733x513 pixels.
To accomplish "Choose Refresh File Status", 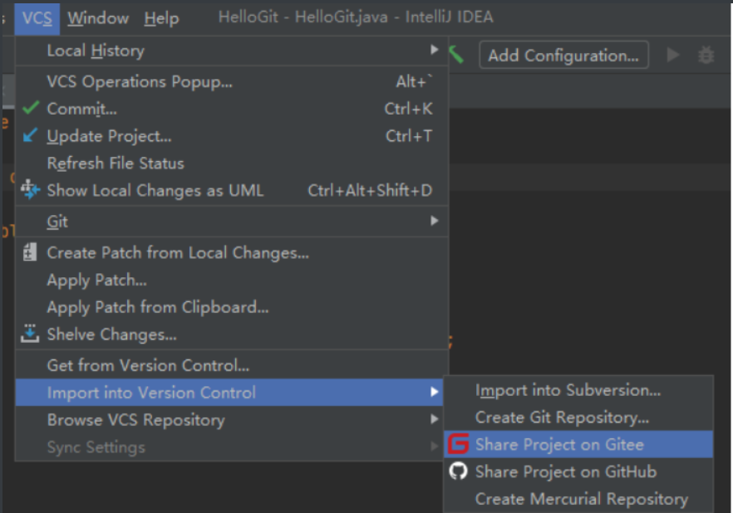I will (232, 164).
